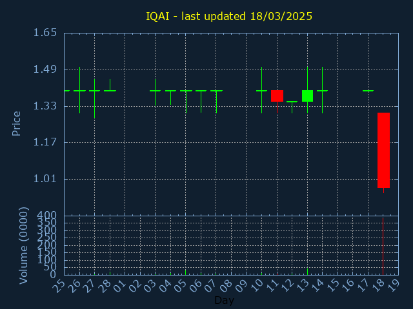413x309 pixels.
Task: Click the day 03 candle cross
Action: pos(155,92)
